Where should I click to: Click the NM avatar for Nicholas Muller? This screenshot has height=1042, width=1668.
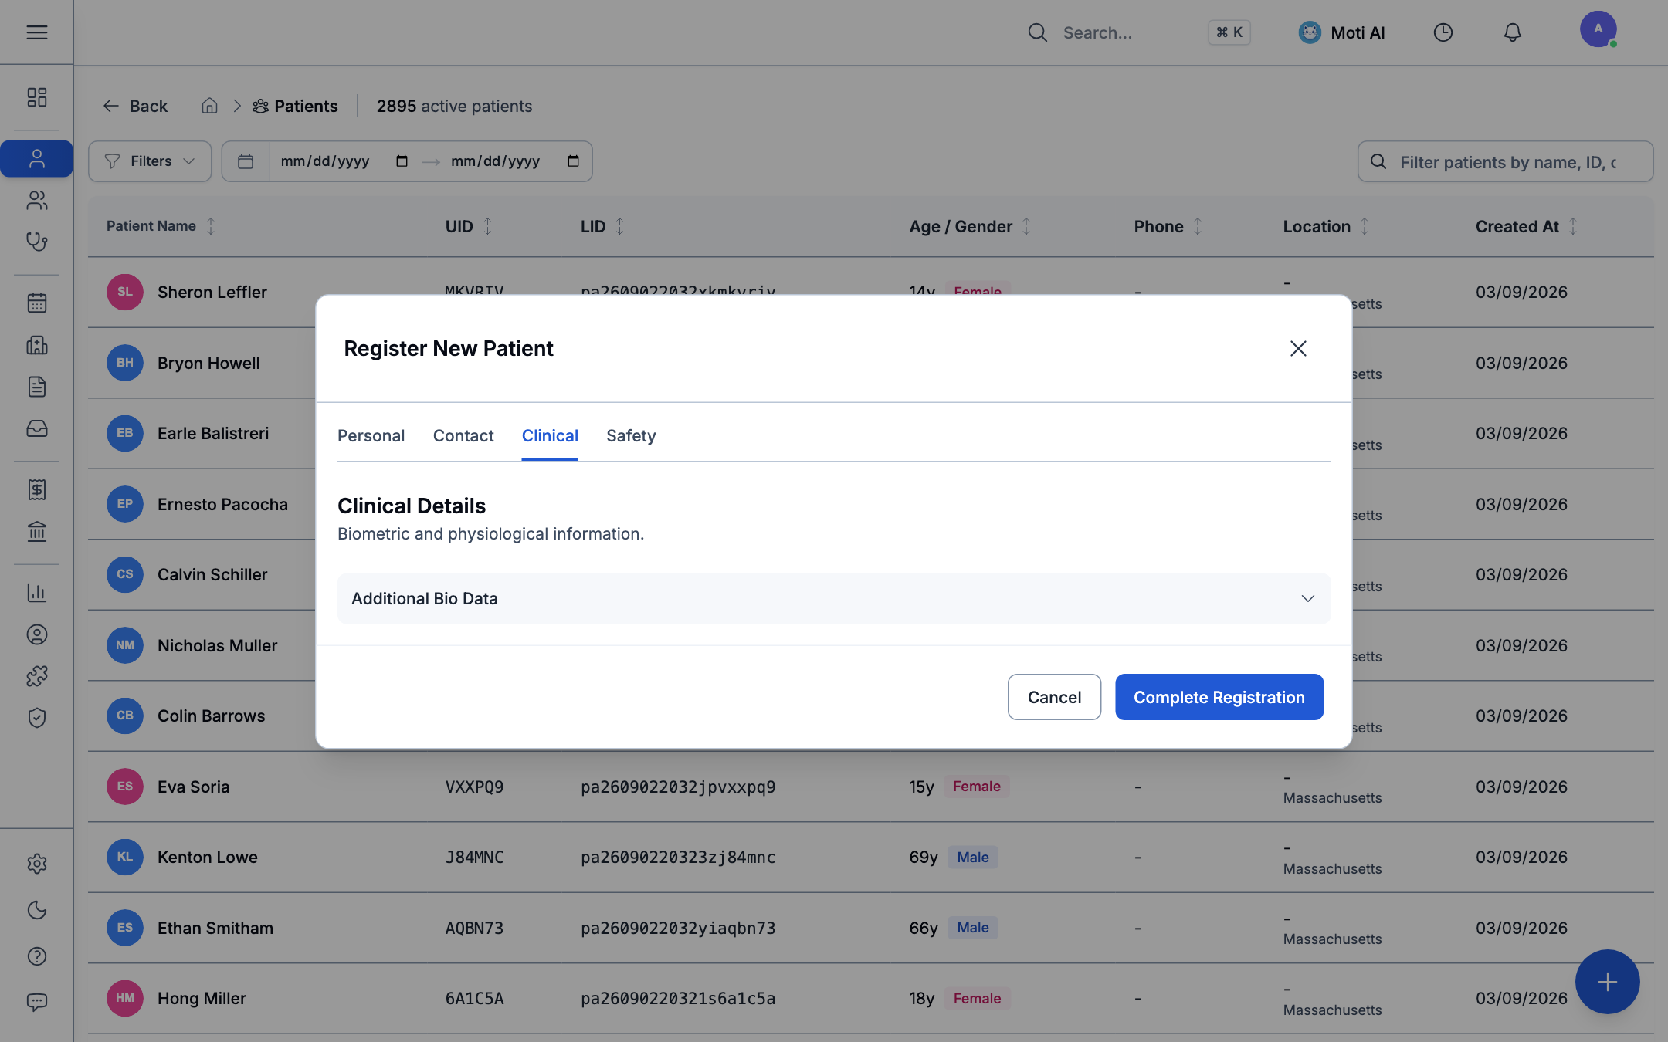(x=124, y=645)
